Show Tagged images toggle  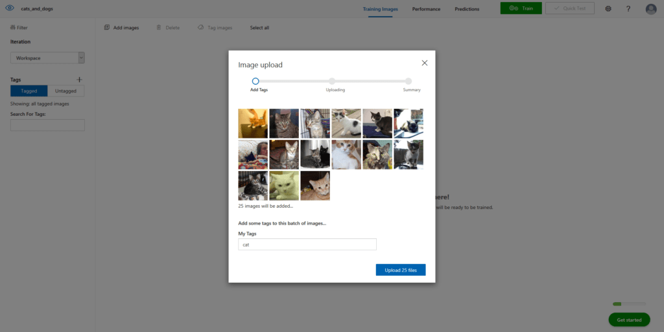tap(29, 91)
